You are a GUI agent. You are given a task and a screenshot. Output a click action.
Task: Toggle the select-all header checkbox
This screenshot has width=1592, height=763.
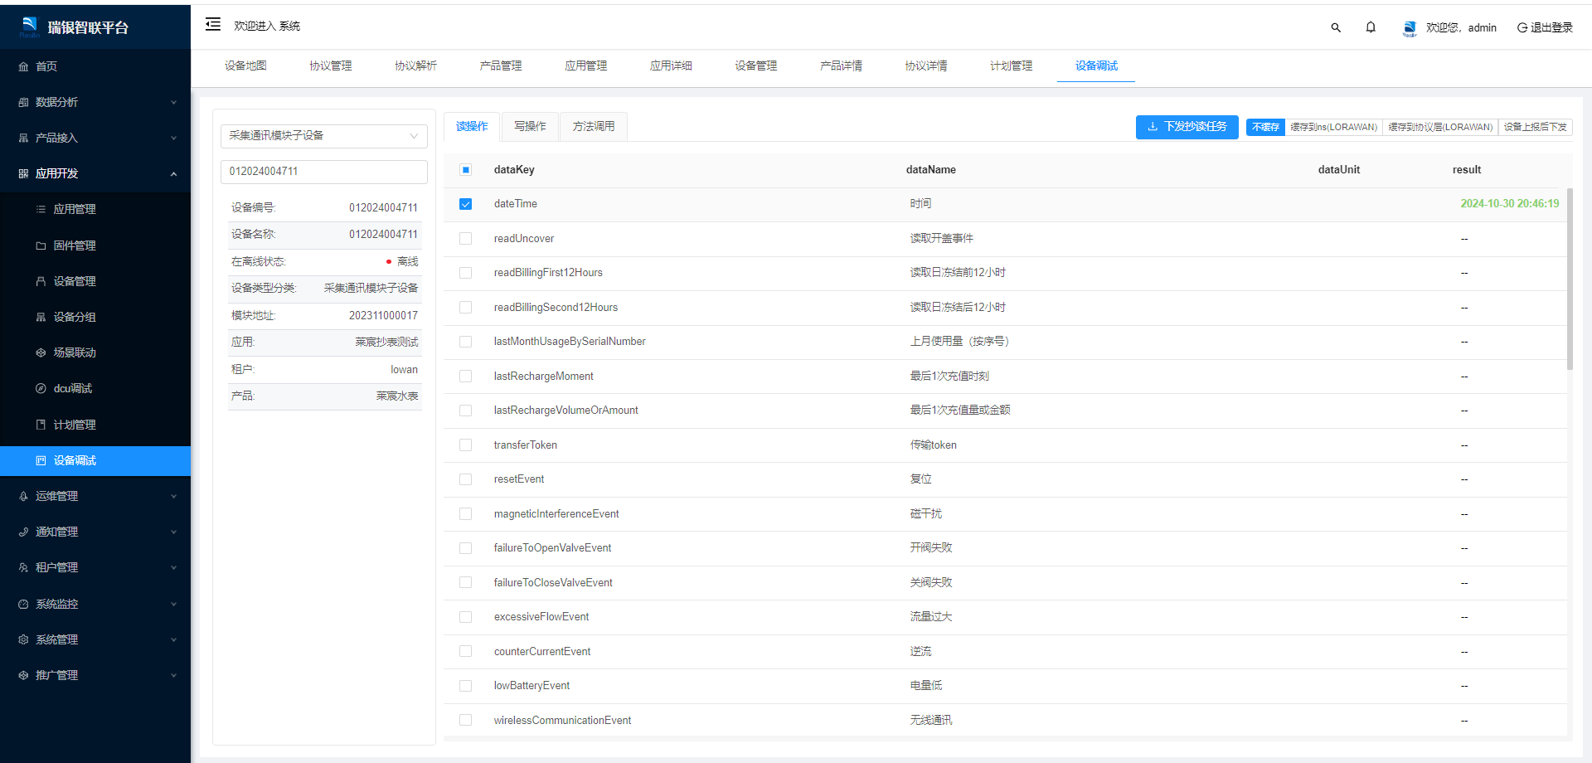(465, 170)
